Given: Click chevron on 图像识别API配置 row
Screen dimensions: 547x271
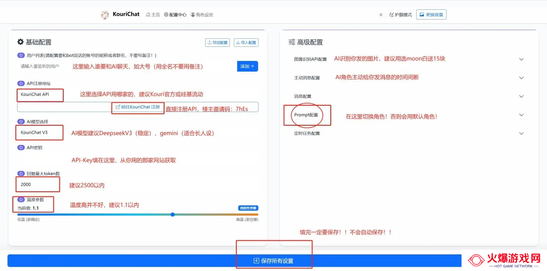Looking at the screenshot, I should tap(521, 59).
